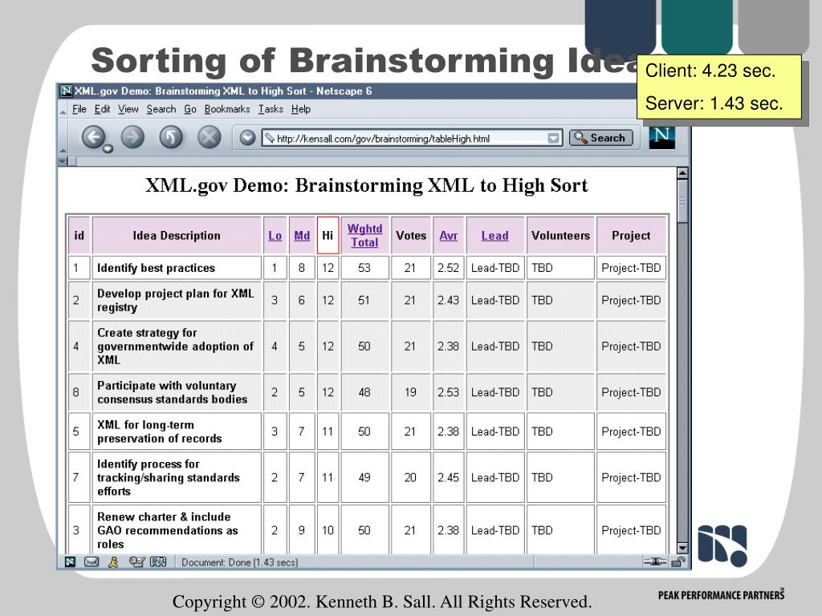822x616 pixels.
Task: Click weighted total 48 cell
Action: point(365,392)
